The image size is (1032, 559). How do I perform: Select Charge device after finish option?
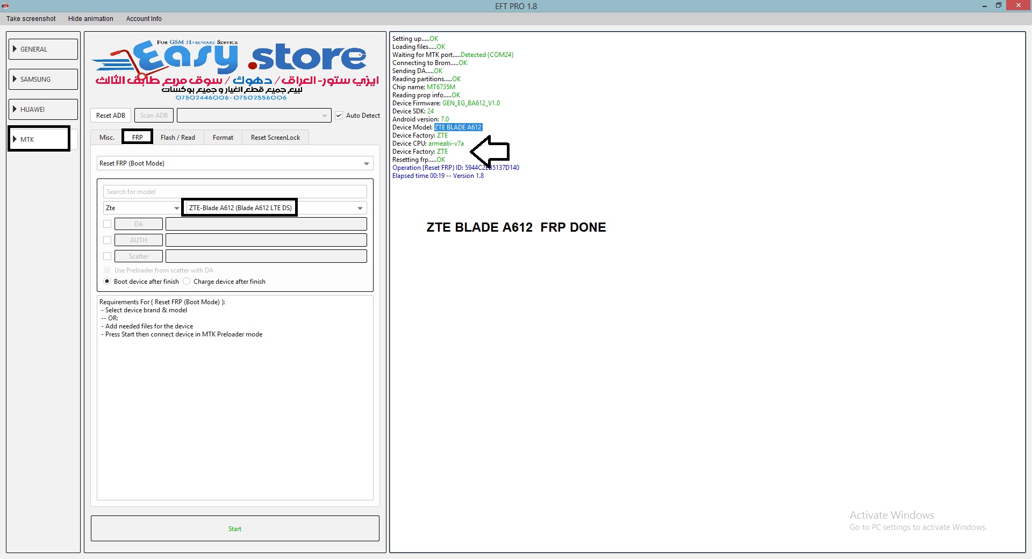187,282
